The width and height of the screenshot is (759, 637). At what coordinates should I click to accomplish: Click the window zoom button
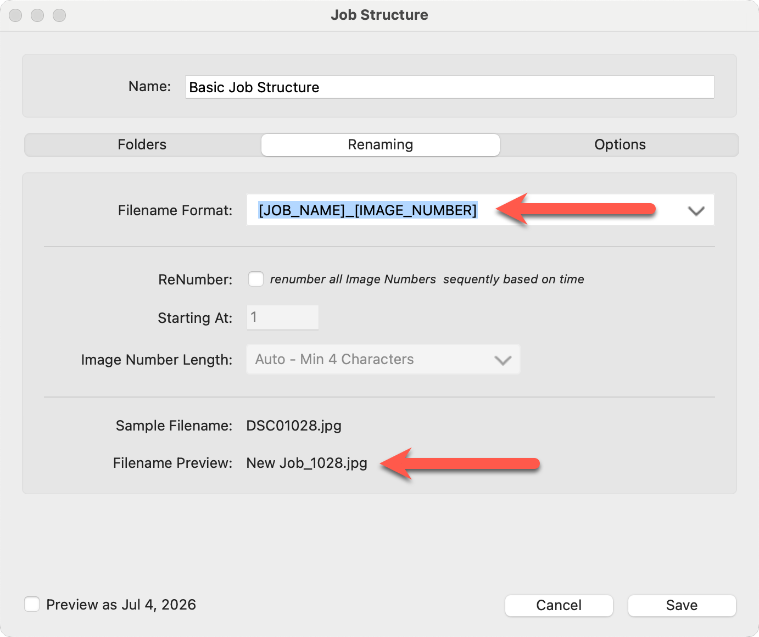point(59,15)
